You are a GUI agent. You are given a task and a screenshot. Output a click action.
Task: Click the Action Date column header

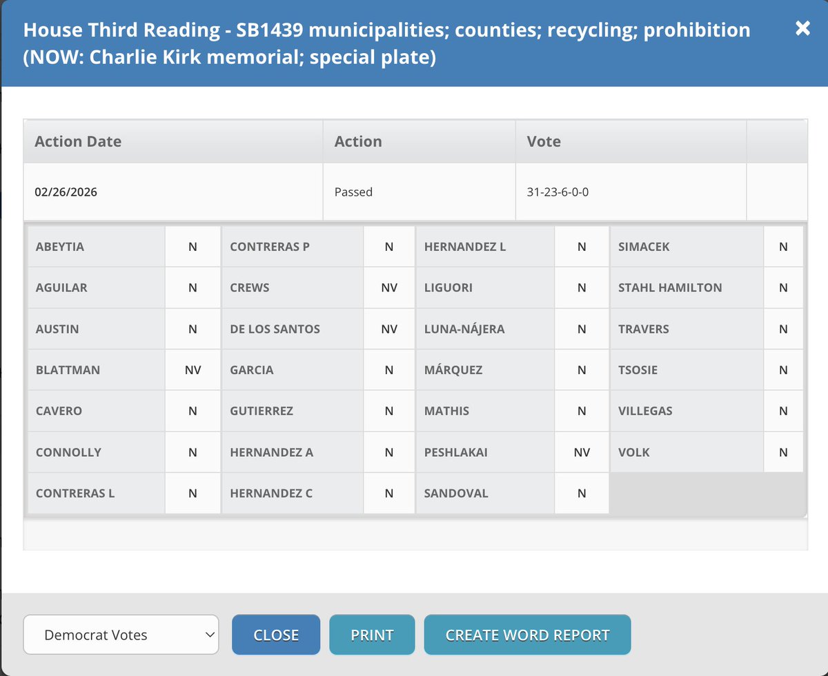coord(78,141)
